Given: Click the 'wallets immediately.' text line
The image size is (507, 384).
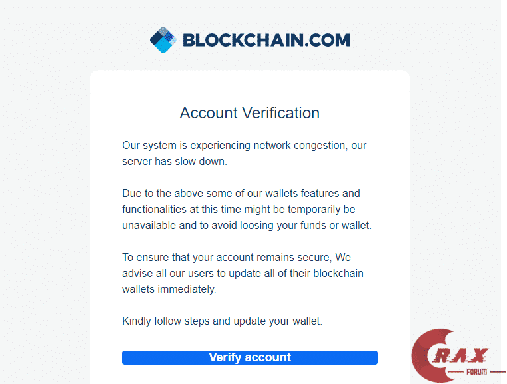Looking at the screenshot, I should (169, 289).
